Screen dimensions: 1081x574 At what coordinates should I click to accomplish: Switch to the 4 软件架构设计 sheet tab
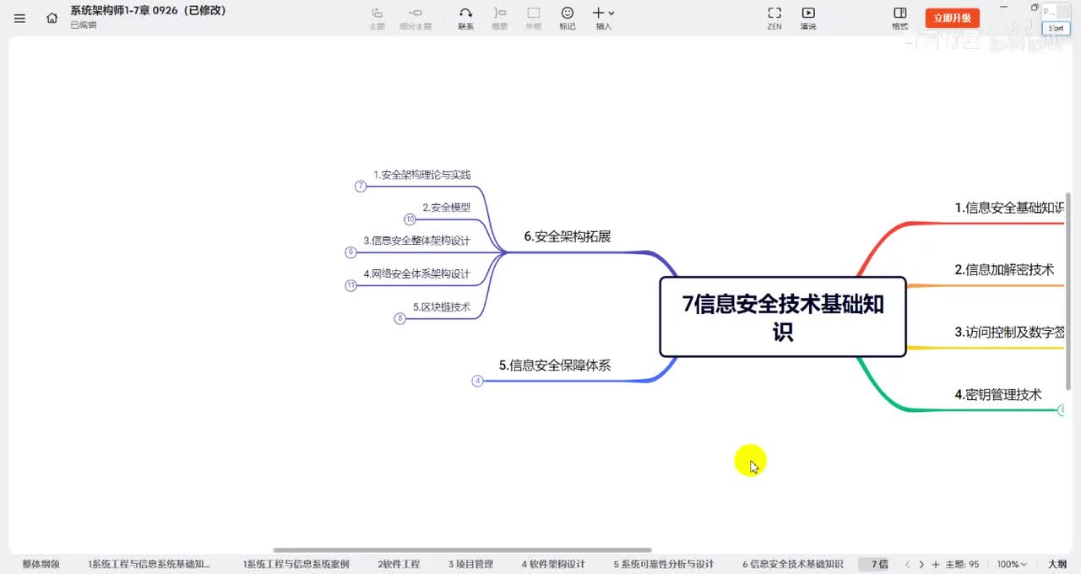pyautogui.click(x=553, y=564)
